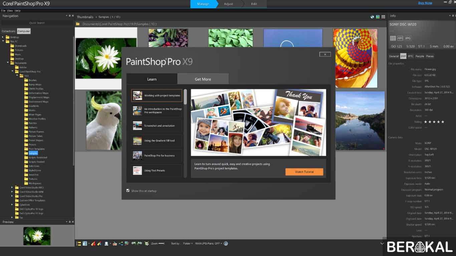Screen dimensions: 456x256
Task: Open the Help menu
Action: [x=17, y=11]
